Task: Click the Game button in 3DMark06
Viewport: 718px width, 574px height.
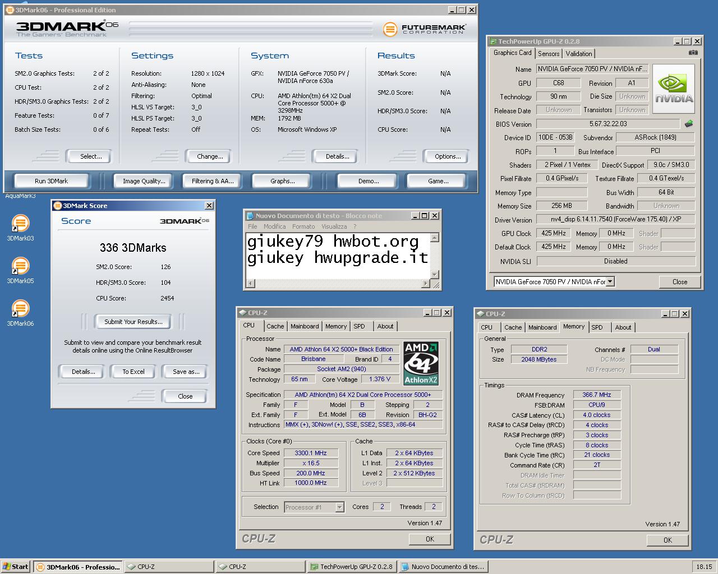Action: pyautogui.click(x=438, y=181)
